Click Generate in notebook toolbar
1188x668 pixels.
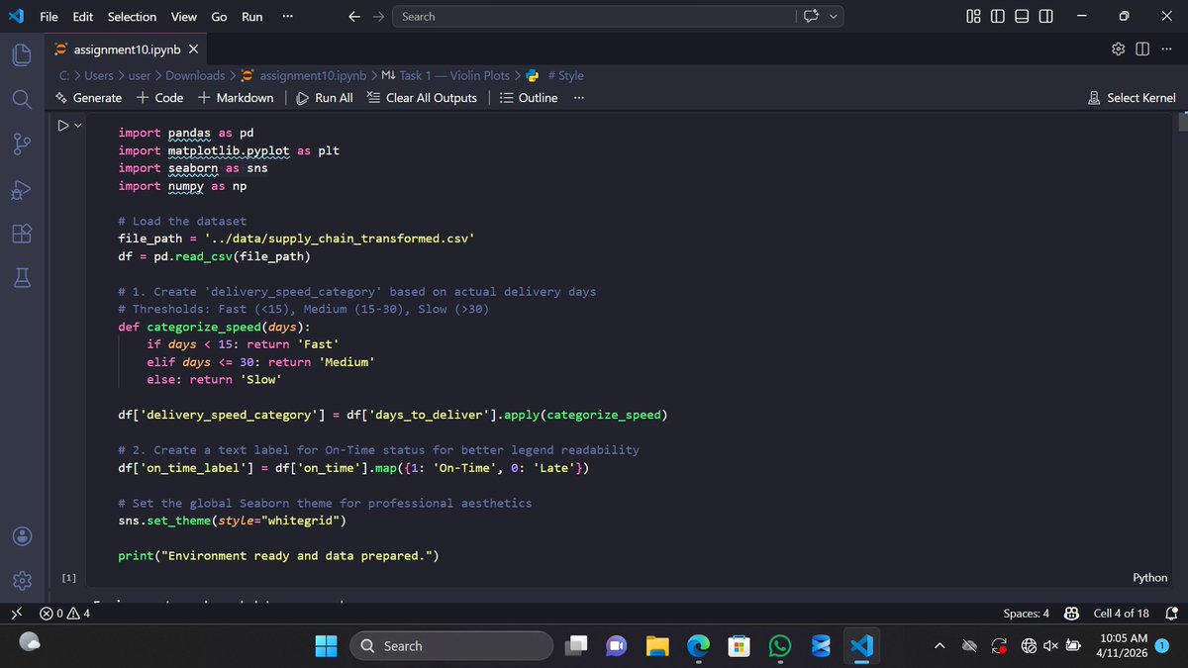pyautogui.click(x=89, y=97)
